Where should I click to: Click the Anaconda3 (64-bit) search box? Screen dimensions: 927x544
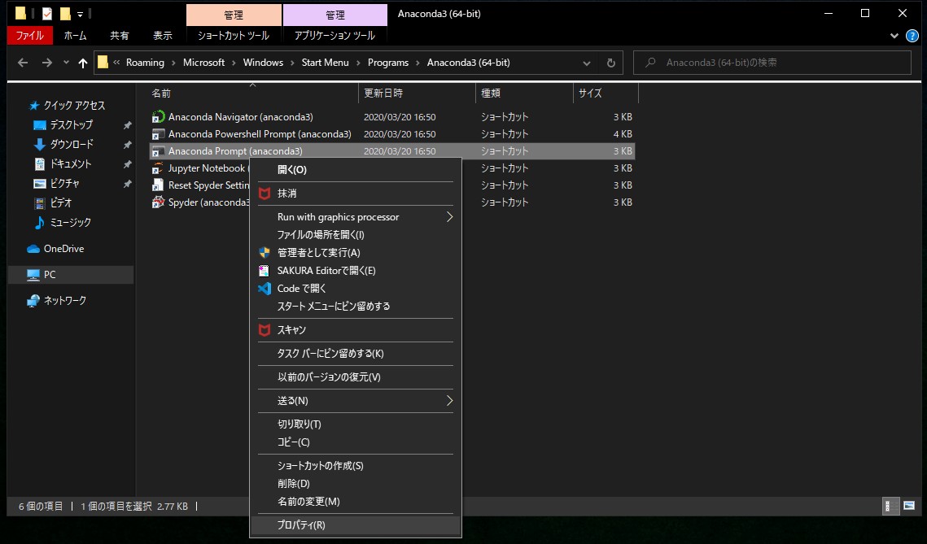click(x=772, y=63)
